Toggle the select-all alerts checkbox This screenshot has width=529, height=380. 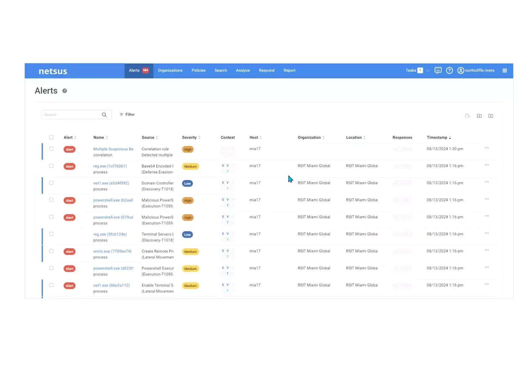(51, 138)
